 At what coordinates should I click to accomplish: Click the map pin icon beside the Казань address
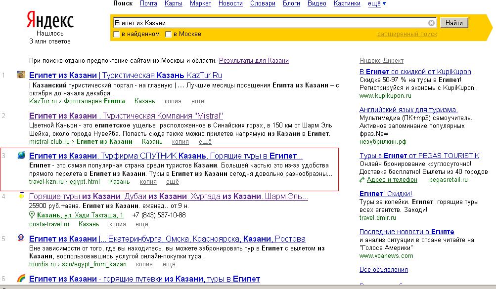coord(32,215)
